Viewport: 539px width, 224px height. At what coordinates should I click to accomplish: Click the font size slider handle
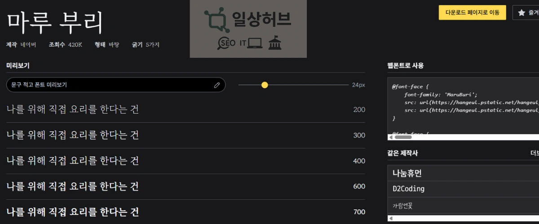[265, 85]
